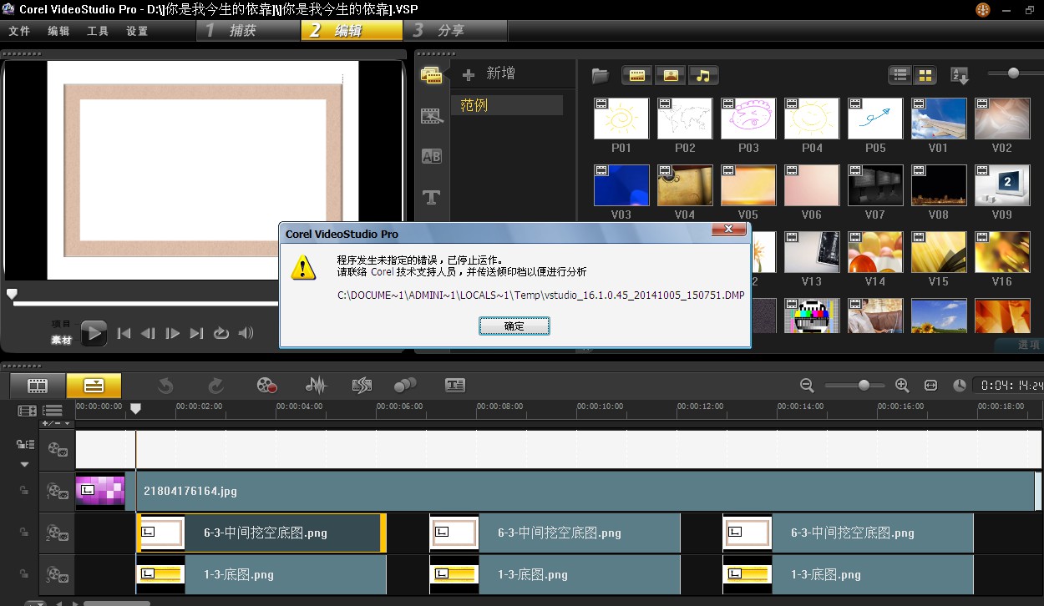Viewport: 1044px width, 606px height.
Task: Open the 编辑 menu
Action: (58, 31)
